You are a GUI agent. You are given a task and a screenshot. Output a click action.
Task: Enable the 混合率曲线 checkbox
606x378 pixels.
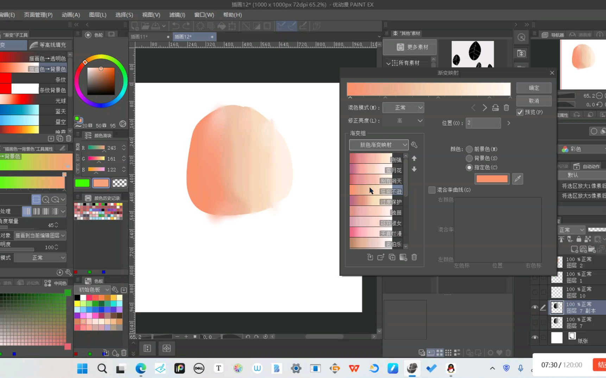[432, 190]
